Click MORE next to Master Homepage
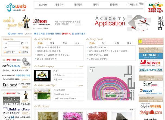 80,86
